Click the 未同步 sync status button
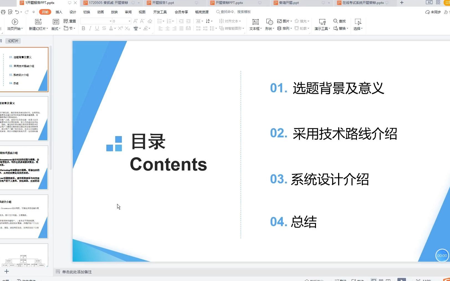This screenshot has width=450, height=281. pyautogui.click(x=433, y=12)
